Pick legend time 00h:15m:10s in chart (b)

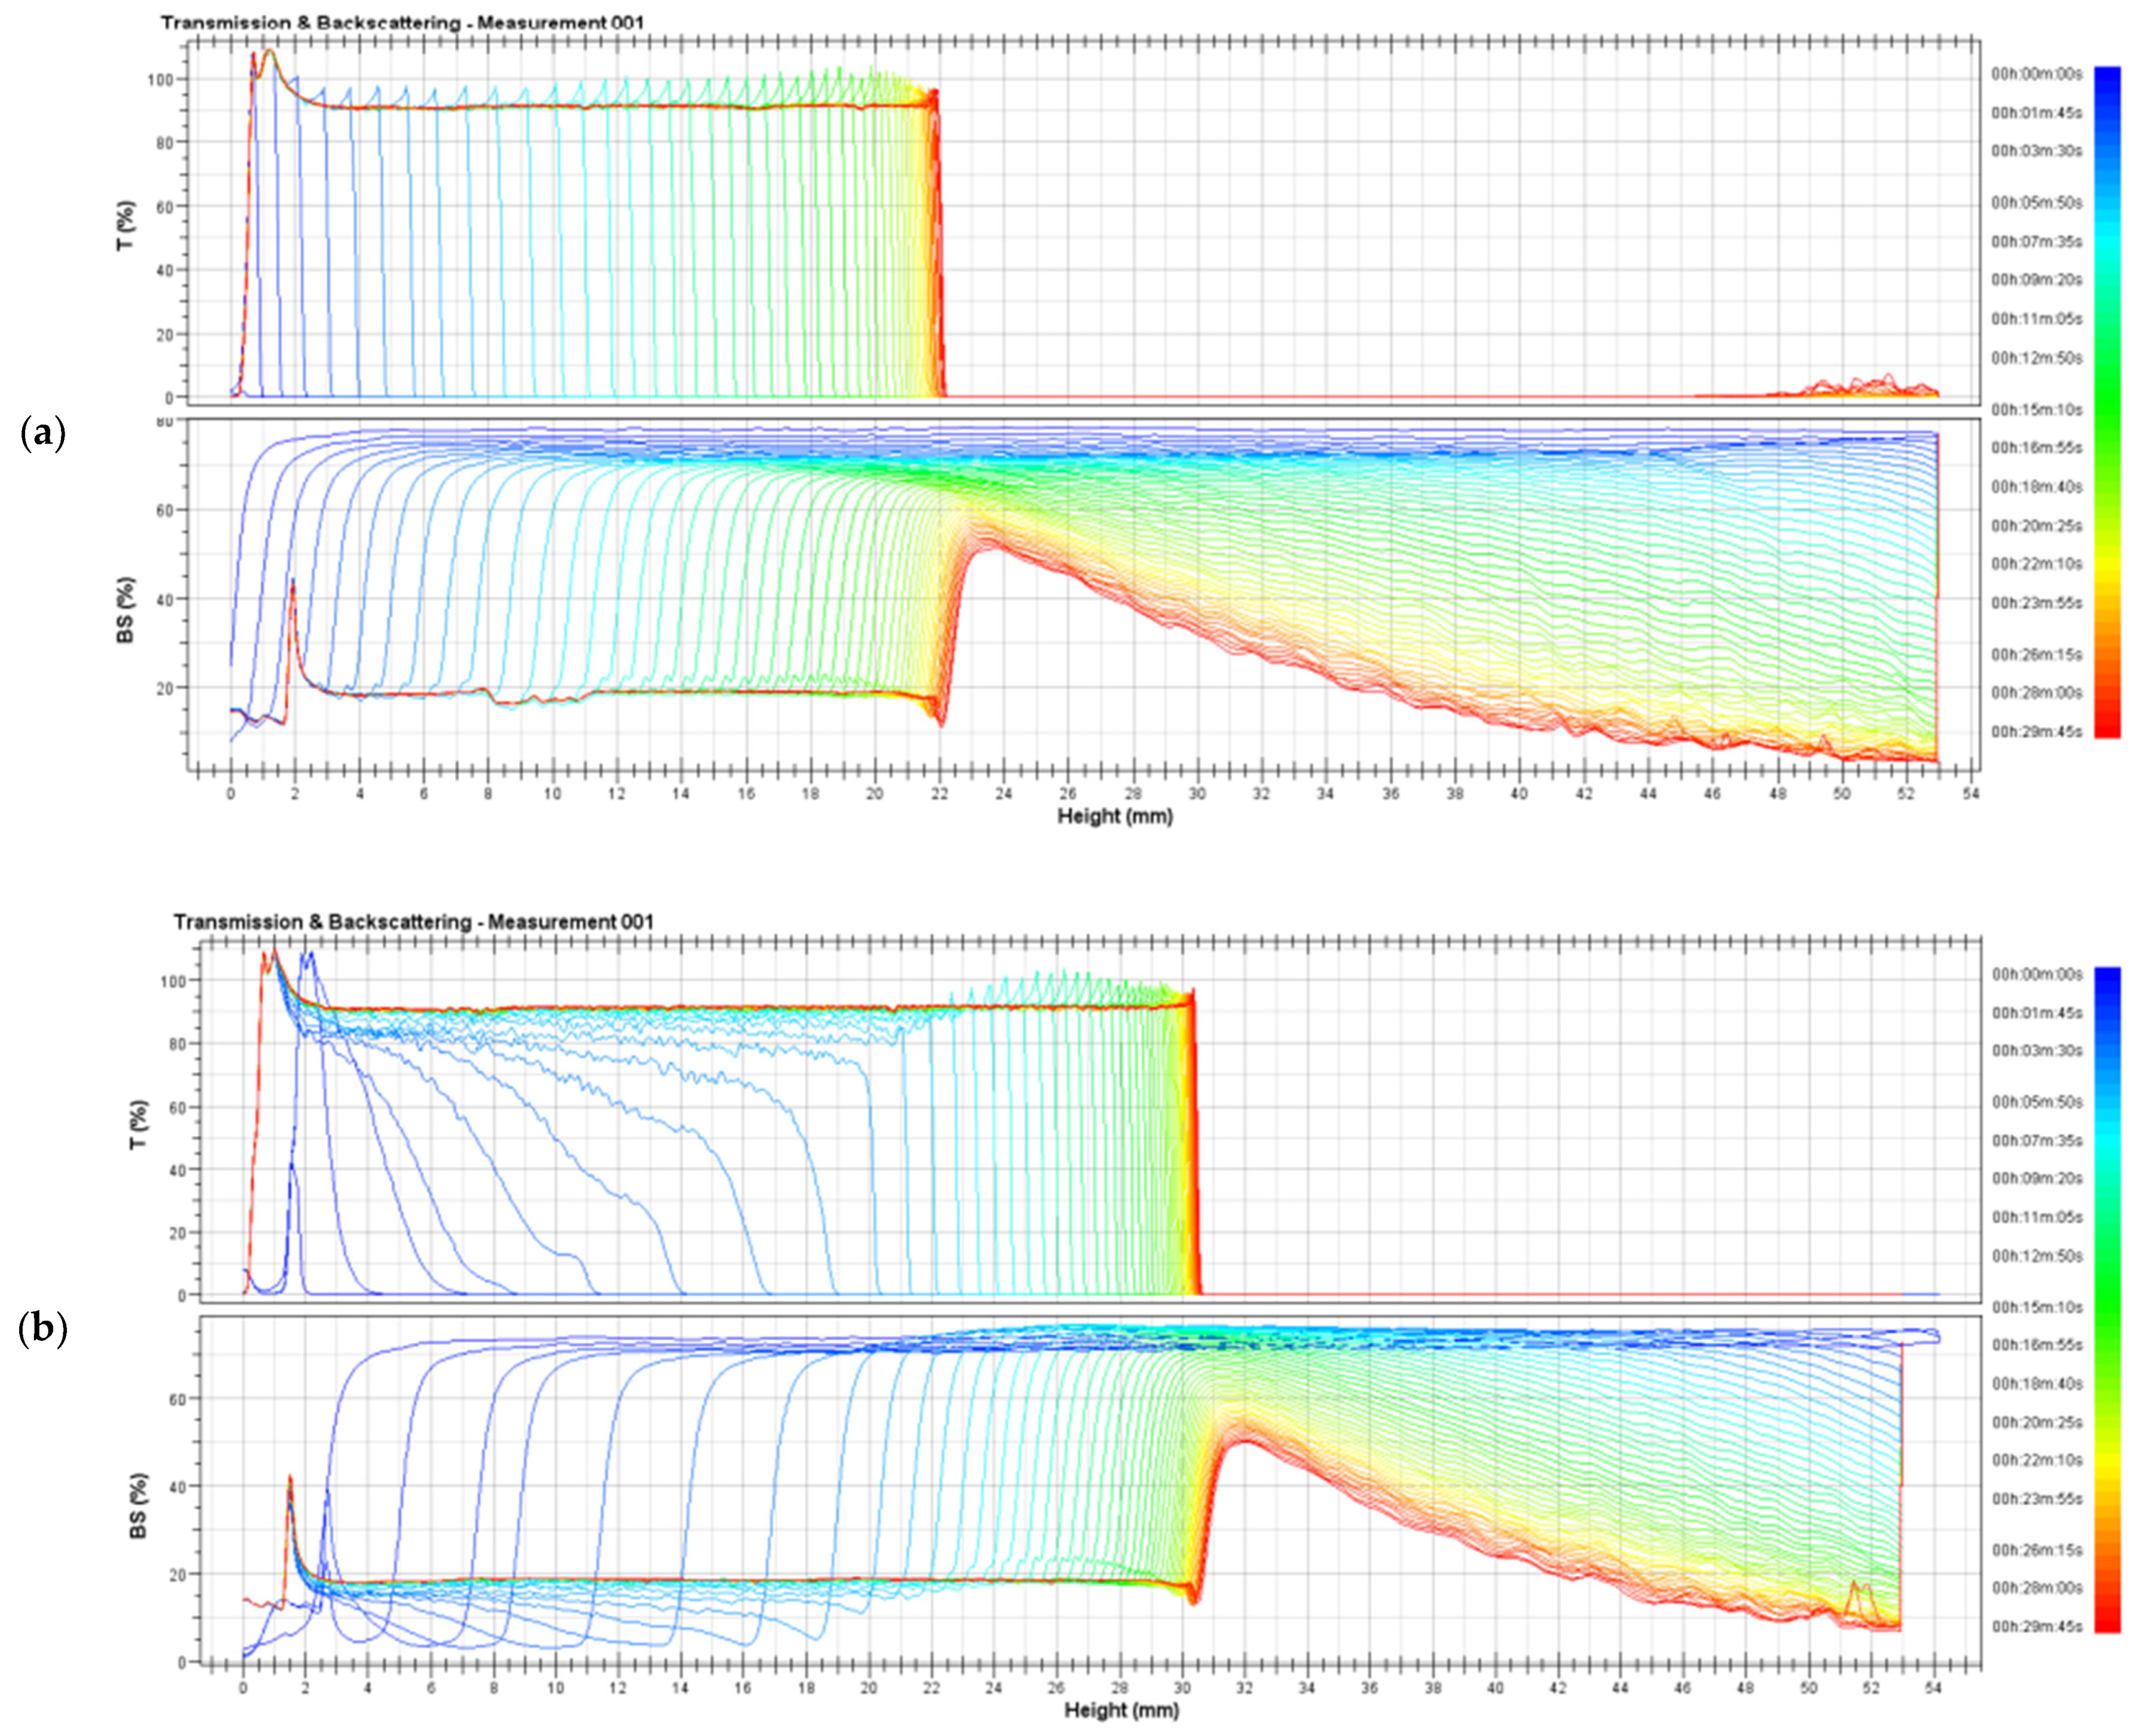pyautogui.click(x=2036, y=1307)
